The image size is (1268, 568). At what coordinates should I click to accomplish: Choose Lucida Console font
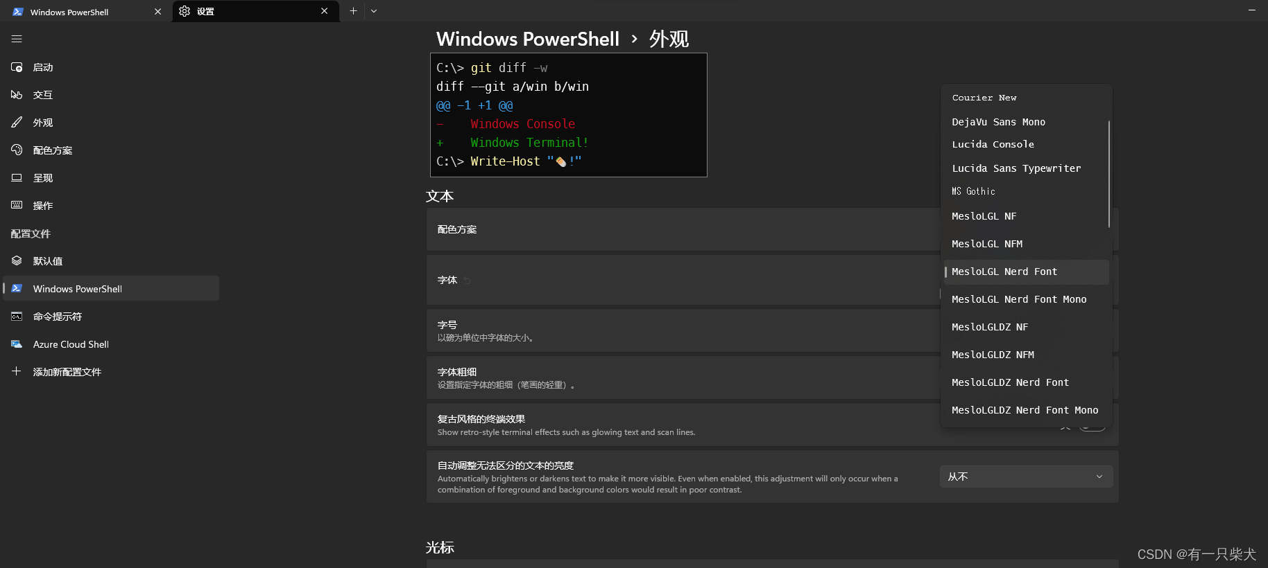coord(1027,144)
